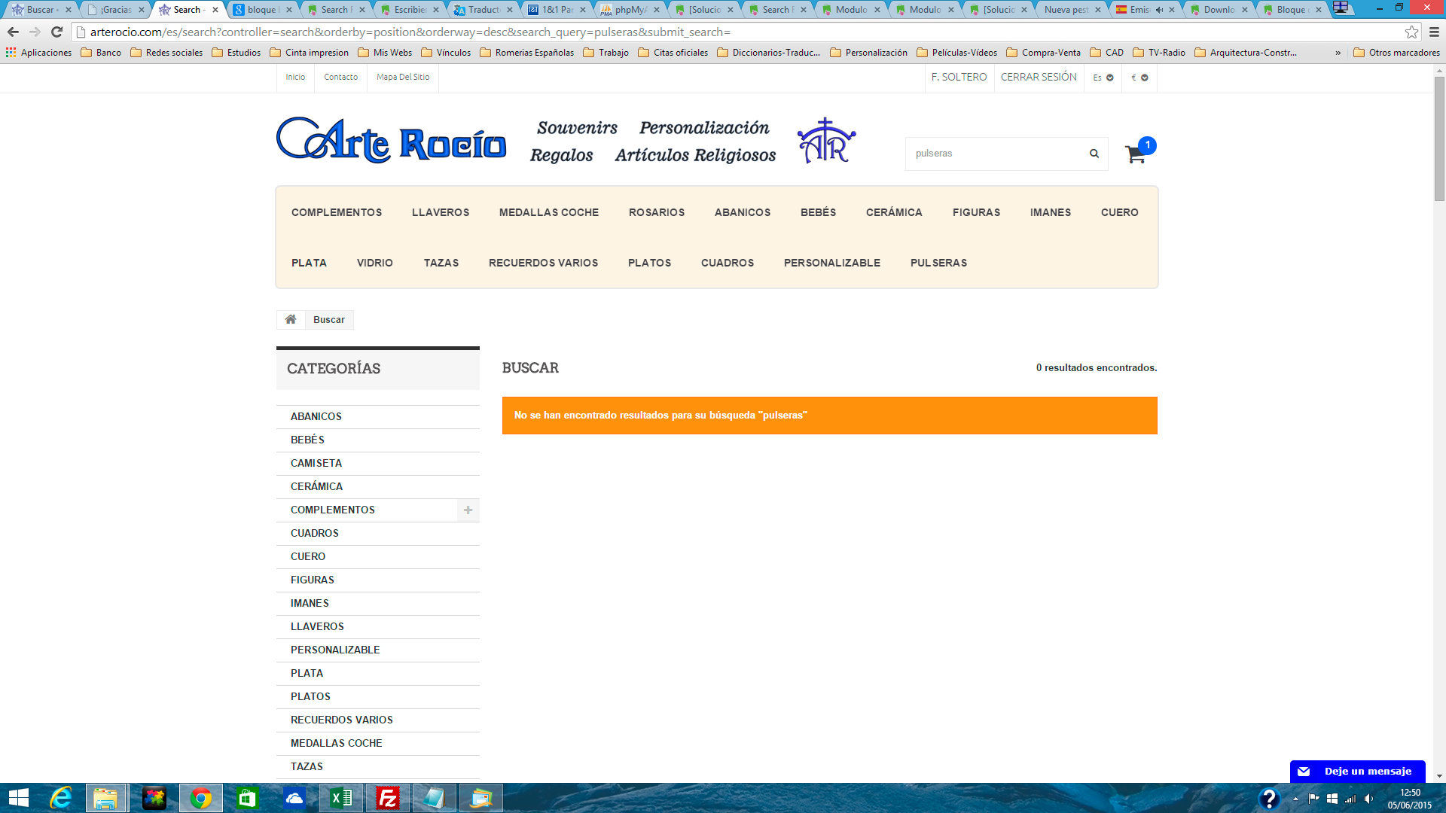1446x813 pixels.
Task: Open Excel from the taskbar
Action: click(x=341, y=798)
